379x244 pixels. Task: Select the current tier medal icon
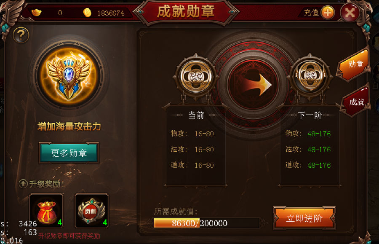(x=196, y=77)
